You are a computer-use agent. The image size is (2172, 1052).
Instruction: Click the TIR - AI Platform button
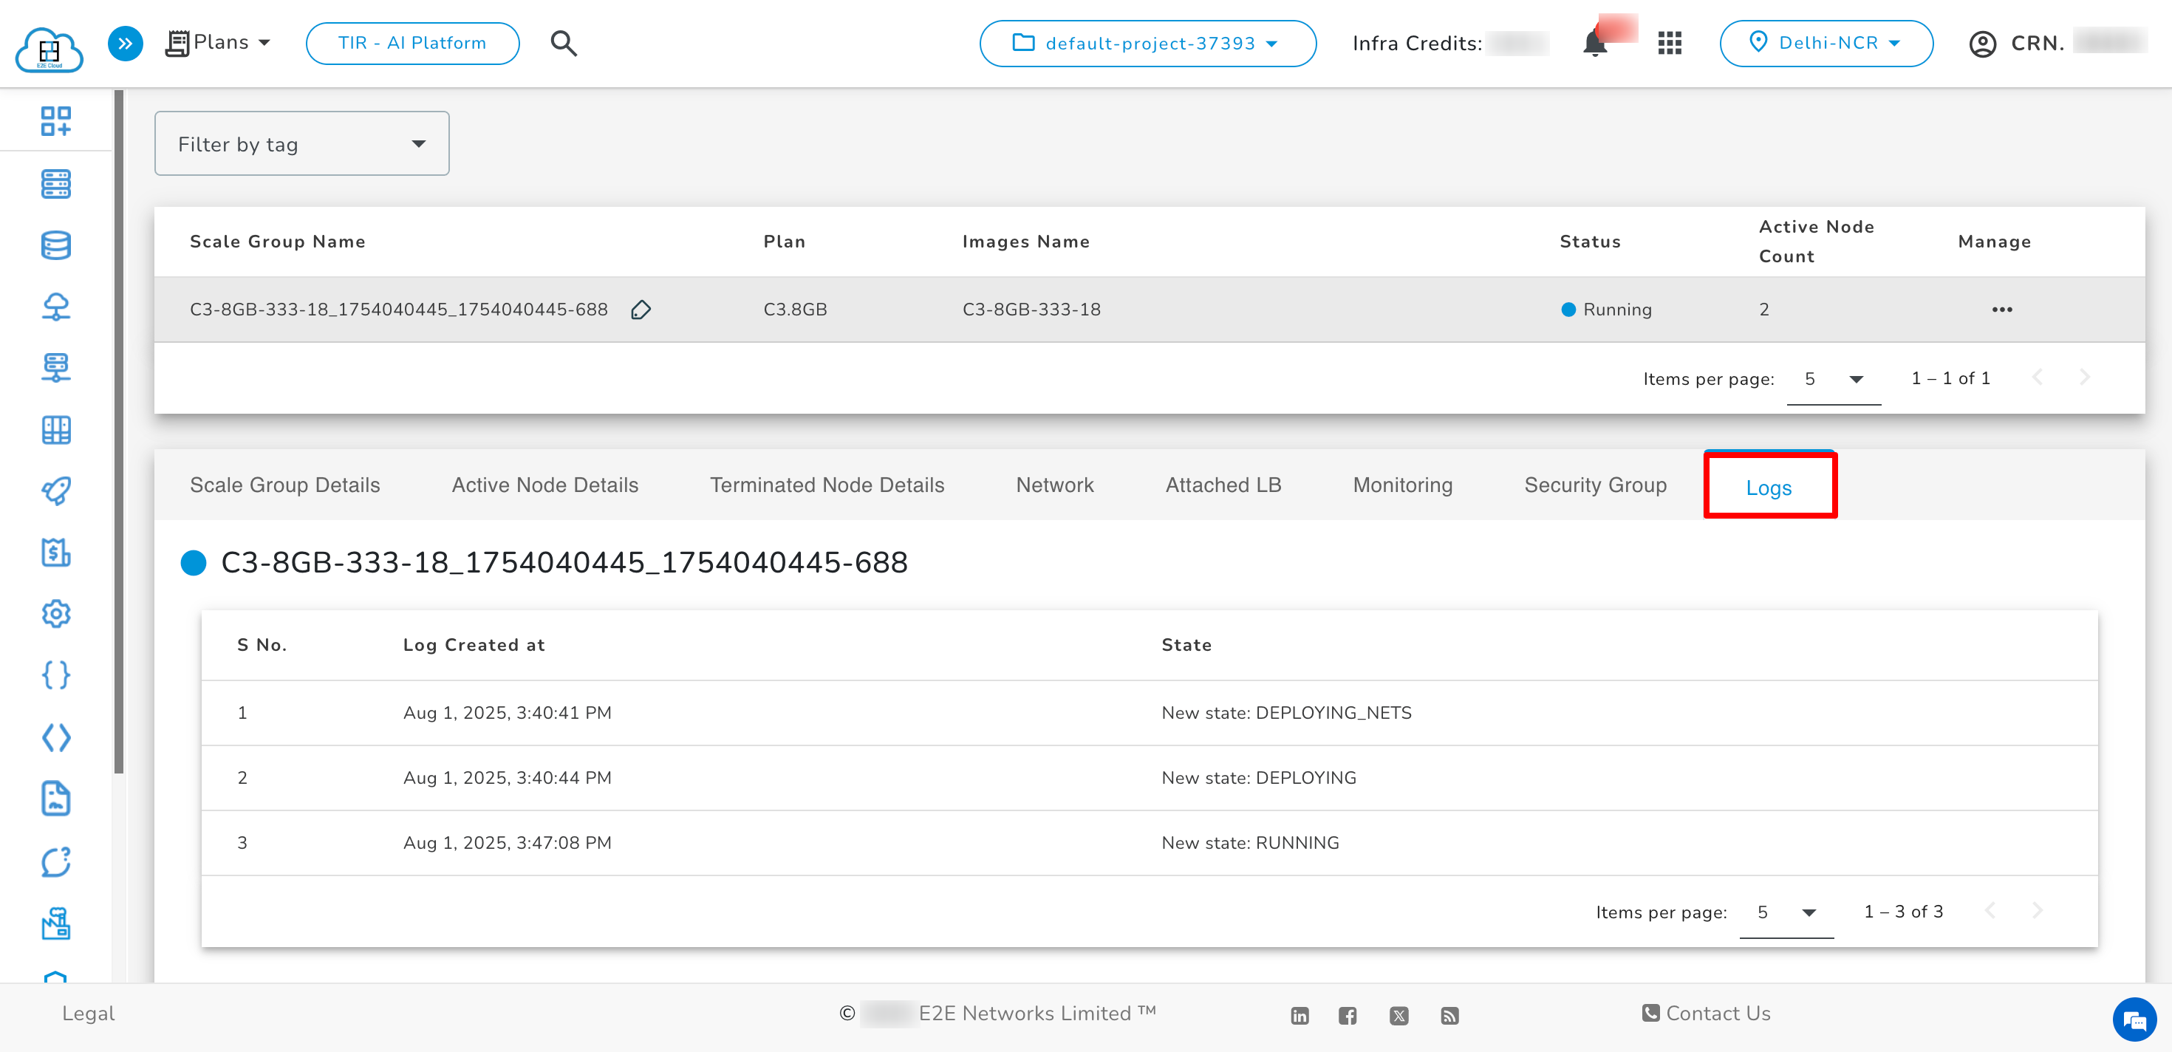click(412, 43)
